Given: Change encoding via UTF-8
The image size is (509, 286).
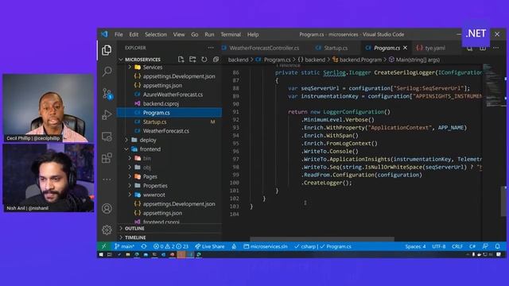Looking at the screenshot, I should point(438,246).
